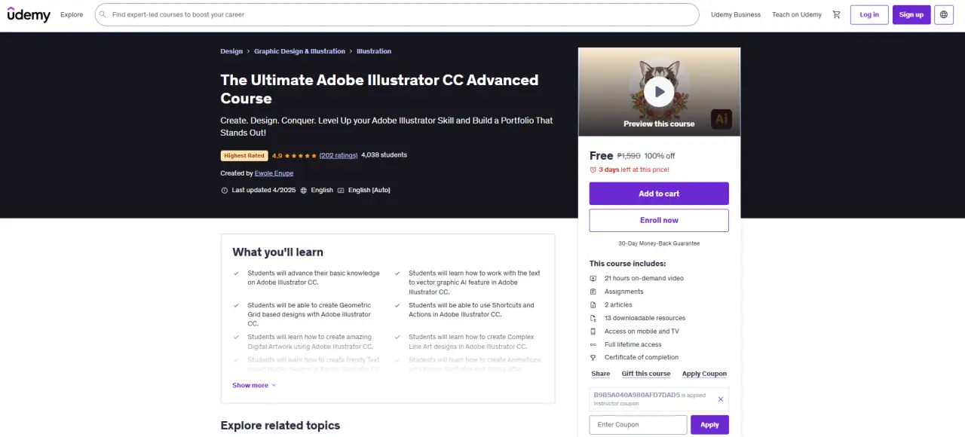The image size is (965, 437).
Task: Click the globe language selector button
Action: click(x=944, y=14)
